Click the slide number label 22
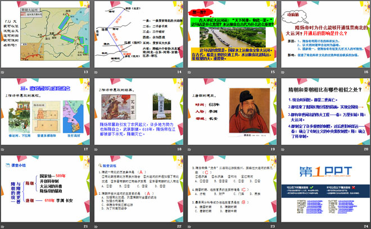Screen dimensions: 371x229 [179, 226]
